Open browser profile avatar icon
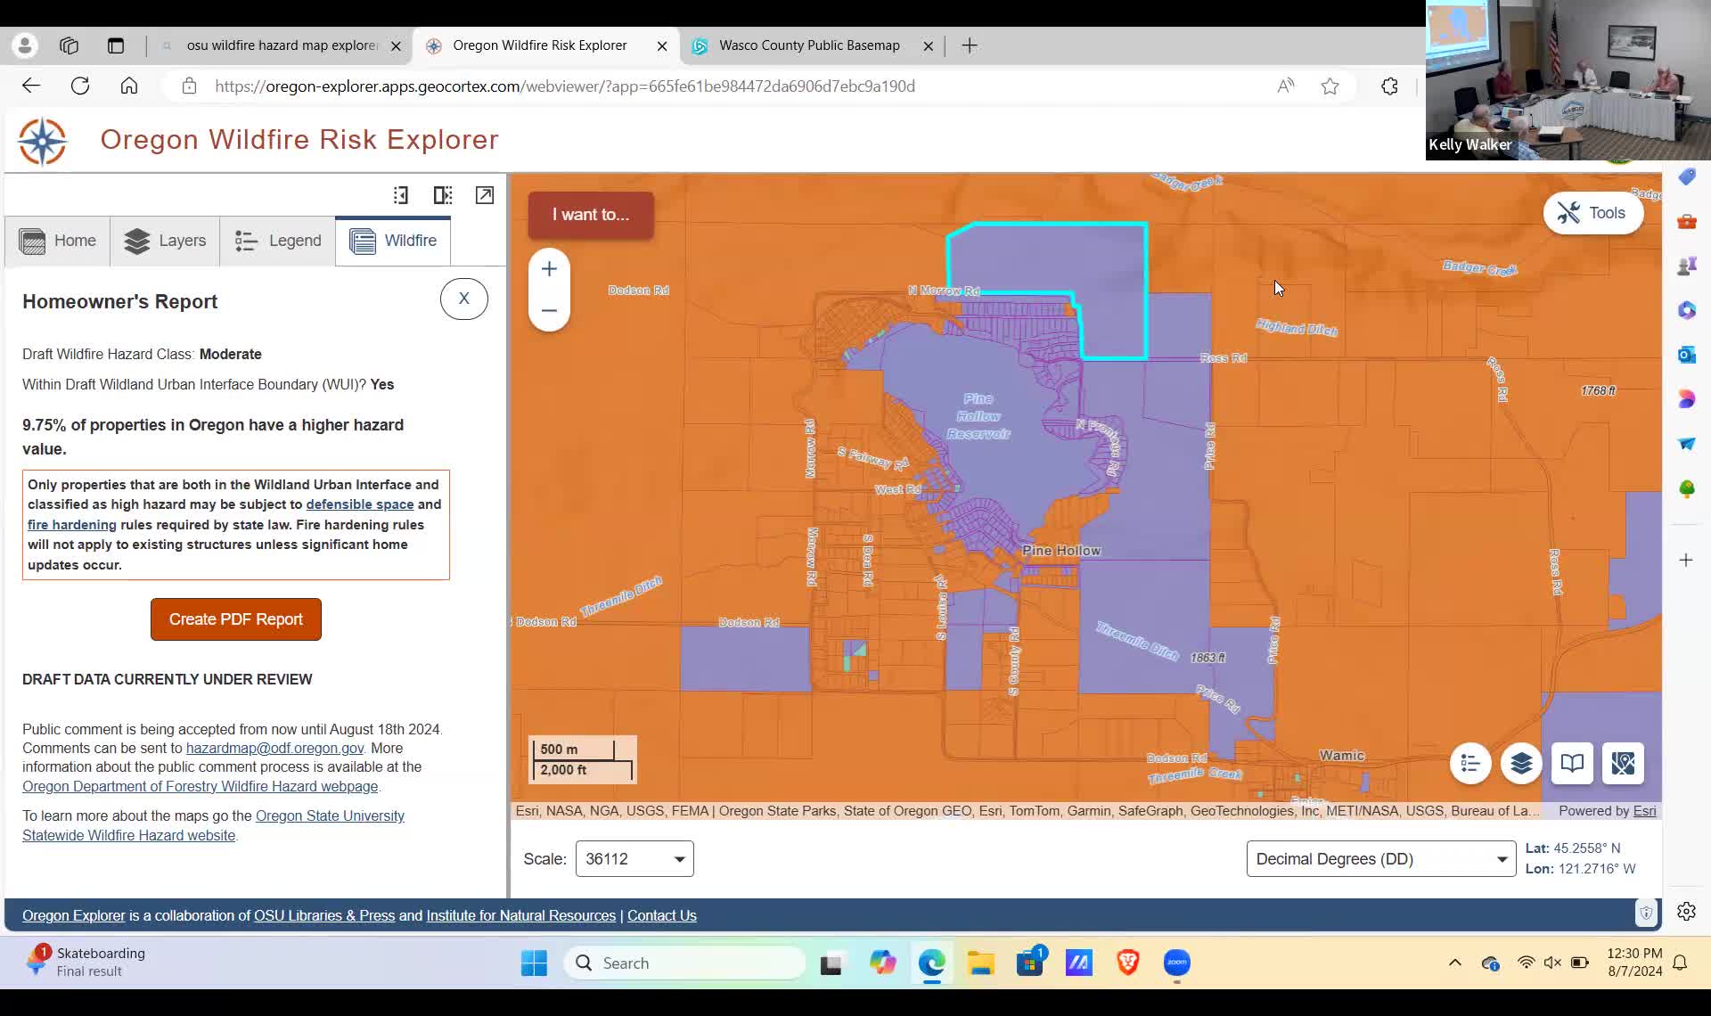This screenshot has height=1016, width=1711. tap(25, 45)
